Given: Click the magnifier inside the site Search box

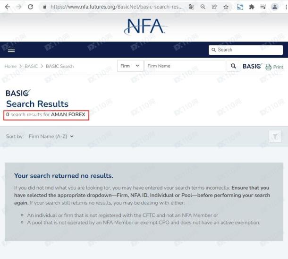Looking at the screenshot, I should coord(213,50).
